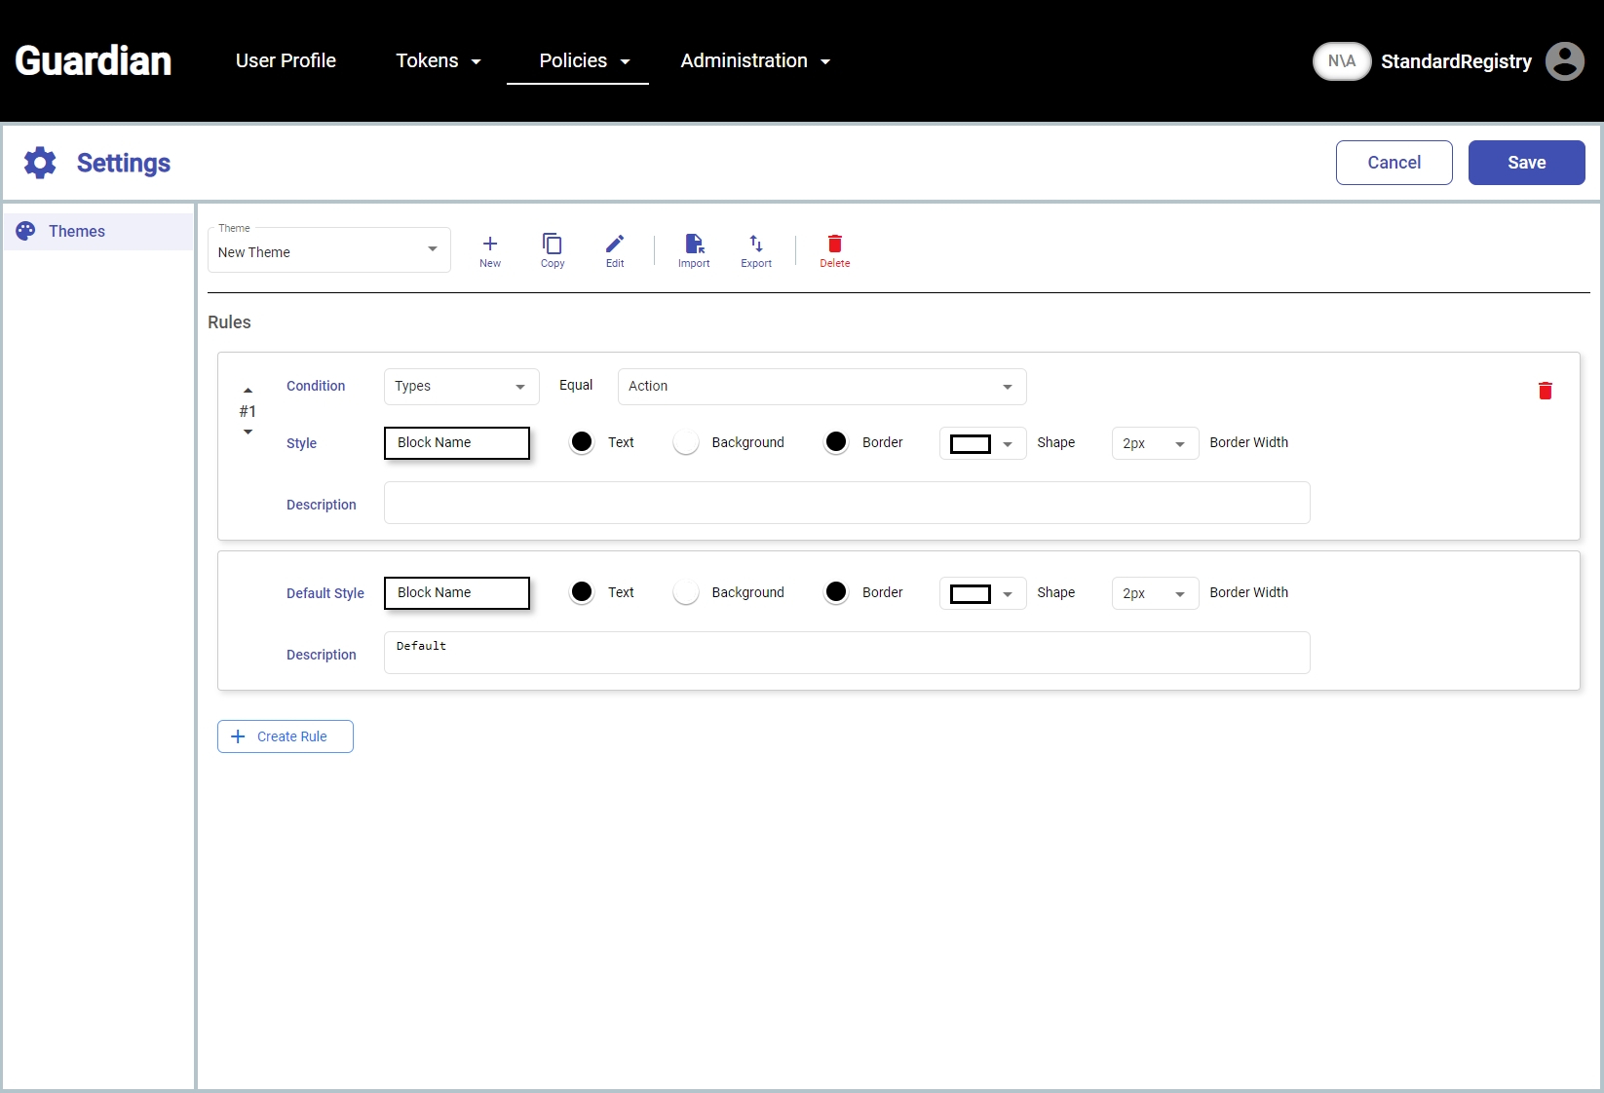The image size is (1604, 1093).
Task: Open the Theme dropdown showing New Theme
Action: pos(328,251)
